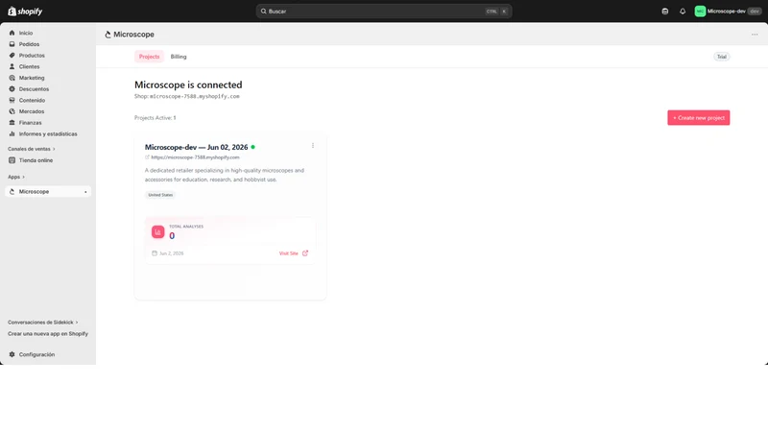Click the Clientes person icon
Viewport: 768px width, 432px height.
[12, 66]
